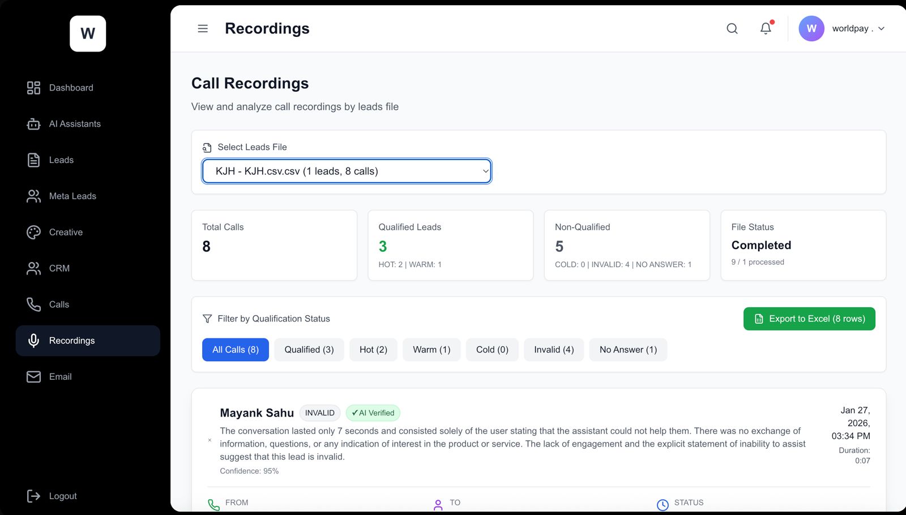Image resolution: width=906 pixels, height=515 pixels.
Task: Click Export to Excel (8 rows)
Action: coord(809,319)
